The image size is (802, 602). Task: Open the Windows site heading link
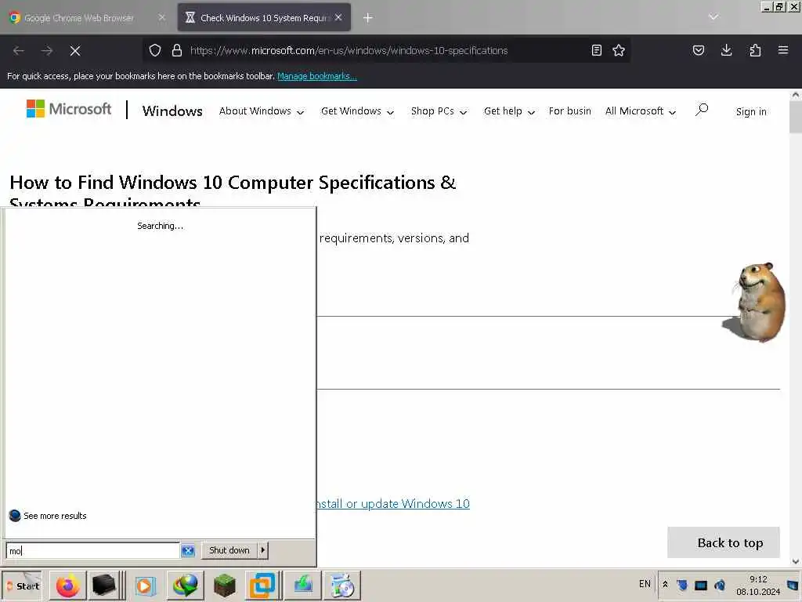172,111
